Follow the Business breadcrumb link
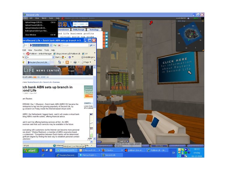 (x=56, y=82)
